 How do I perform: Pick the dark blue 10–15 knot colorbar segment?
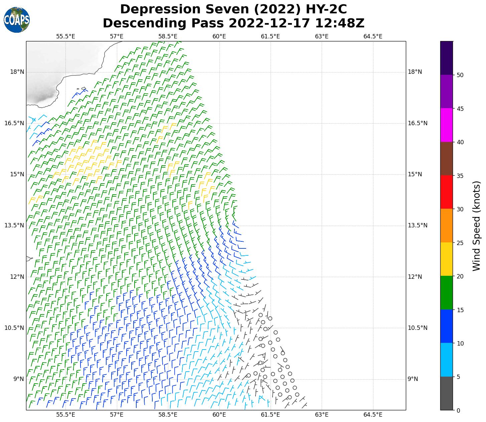(447, 326)
